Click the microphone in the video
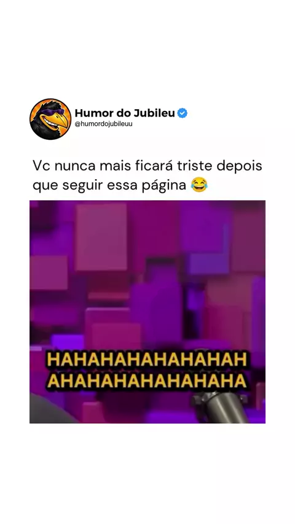This screenshot has width=295, height=524. pos(221,406)
